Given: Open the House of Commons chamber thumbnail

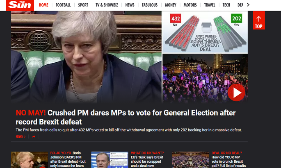Looking at the screenshot, I should point(190,160).
